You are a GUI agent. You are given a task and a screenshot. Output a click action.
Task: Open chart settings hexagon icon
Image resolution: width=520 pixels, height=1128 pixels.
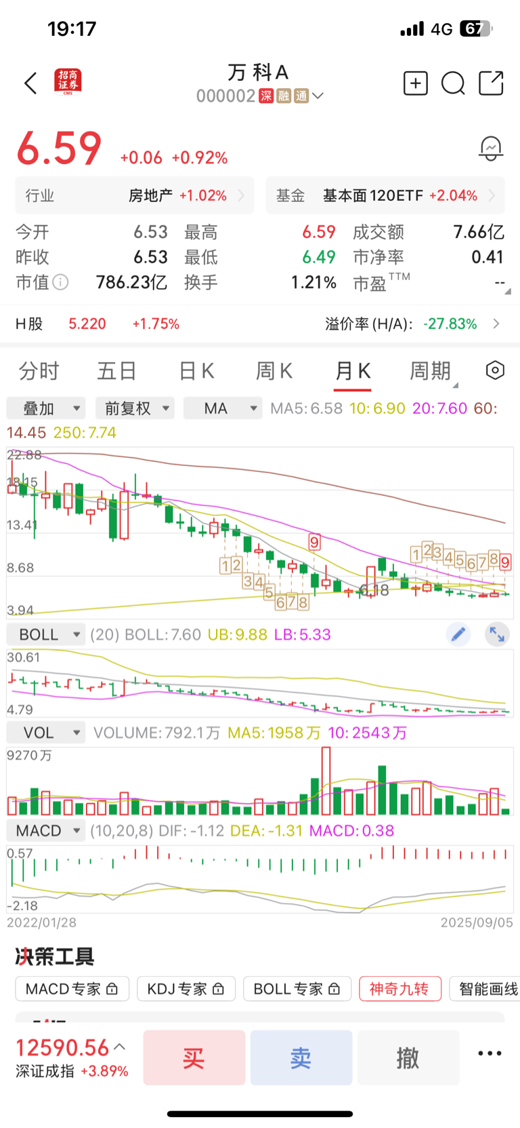[495, 370]
